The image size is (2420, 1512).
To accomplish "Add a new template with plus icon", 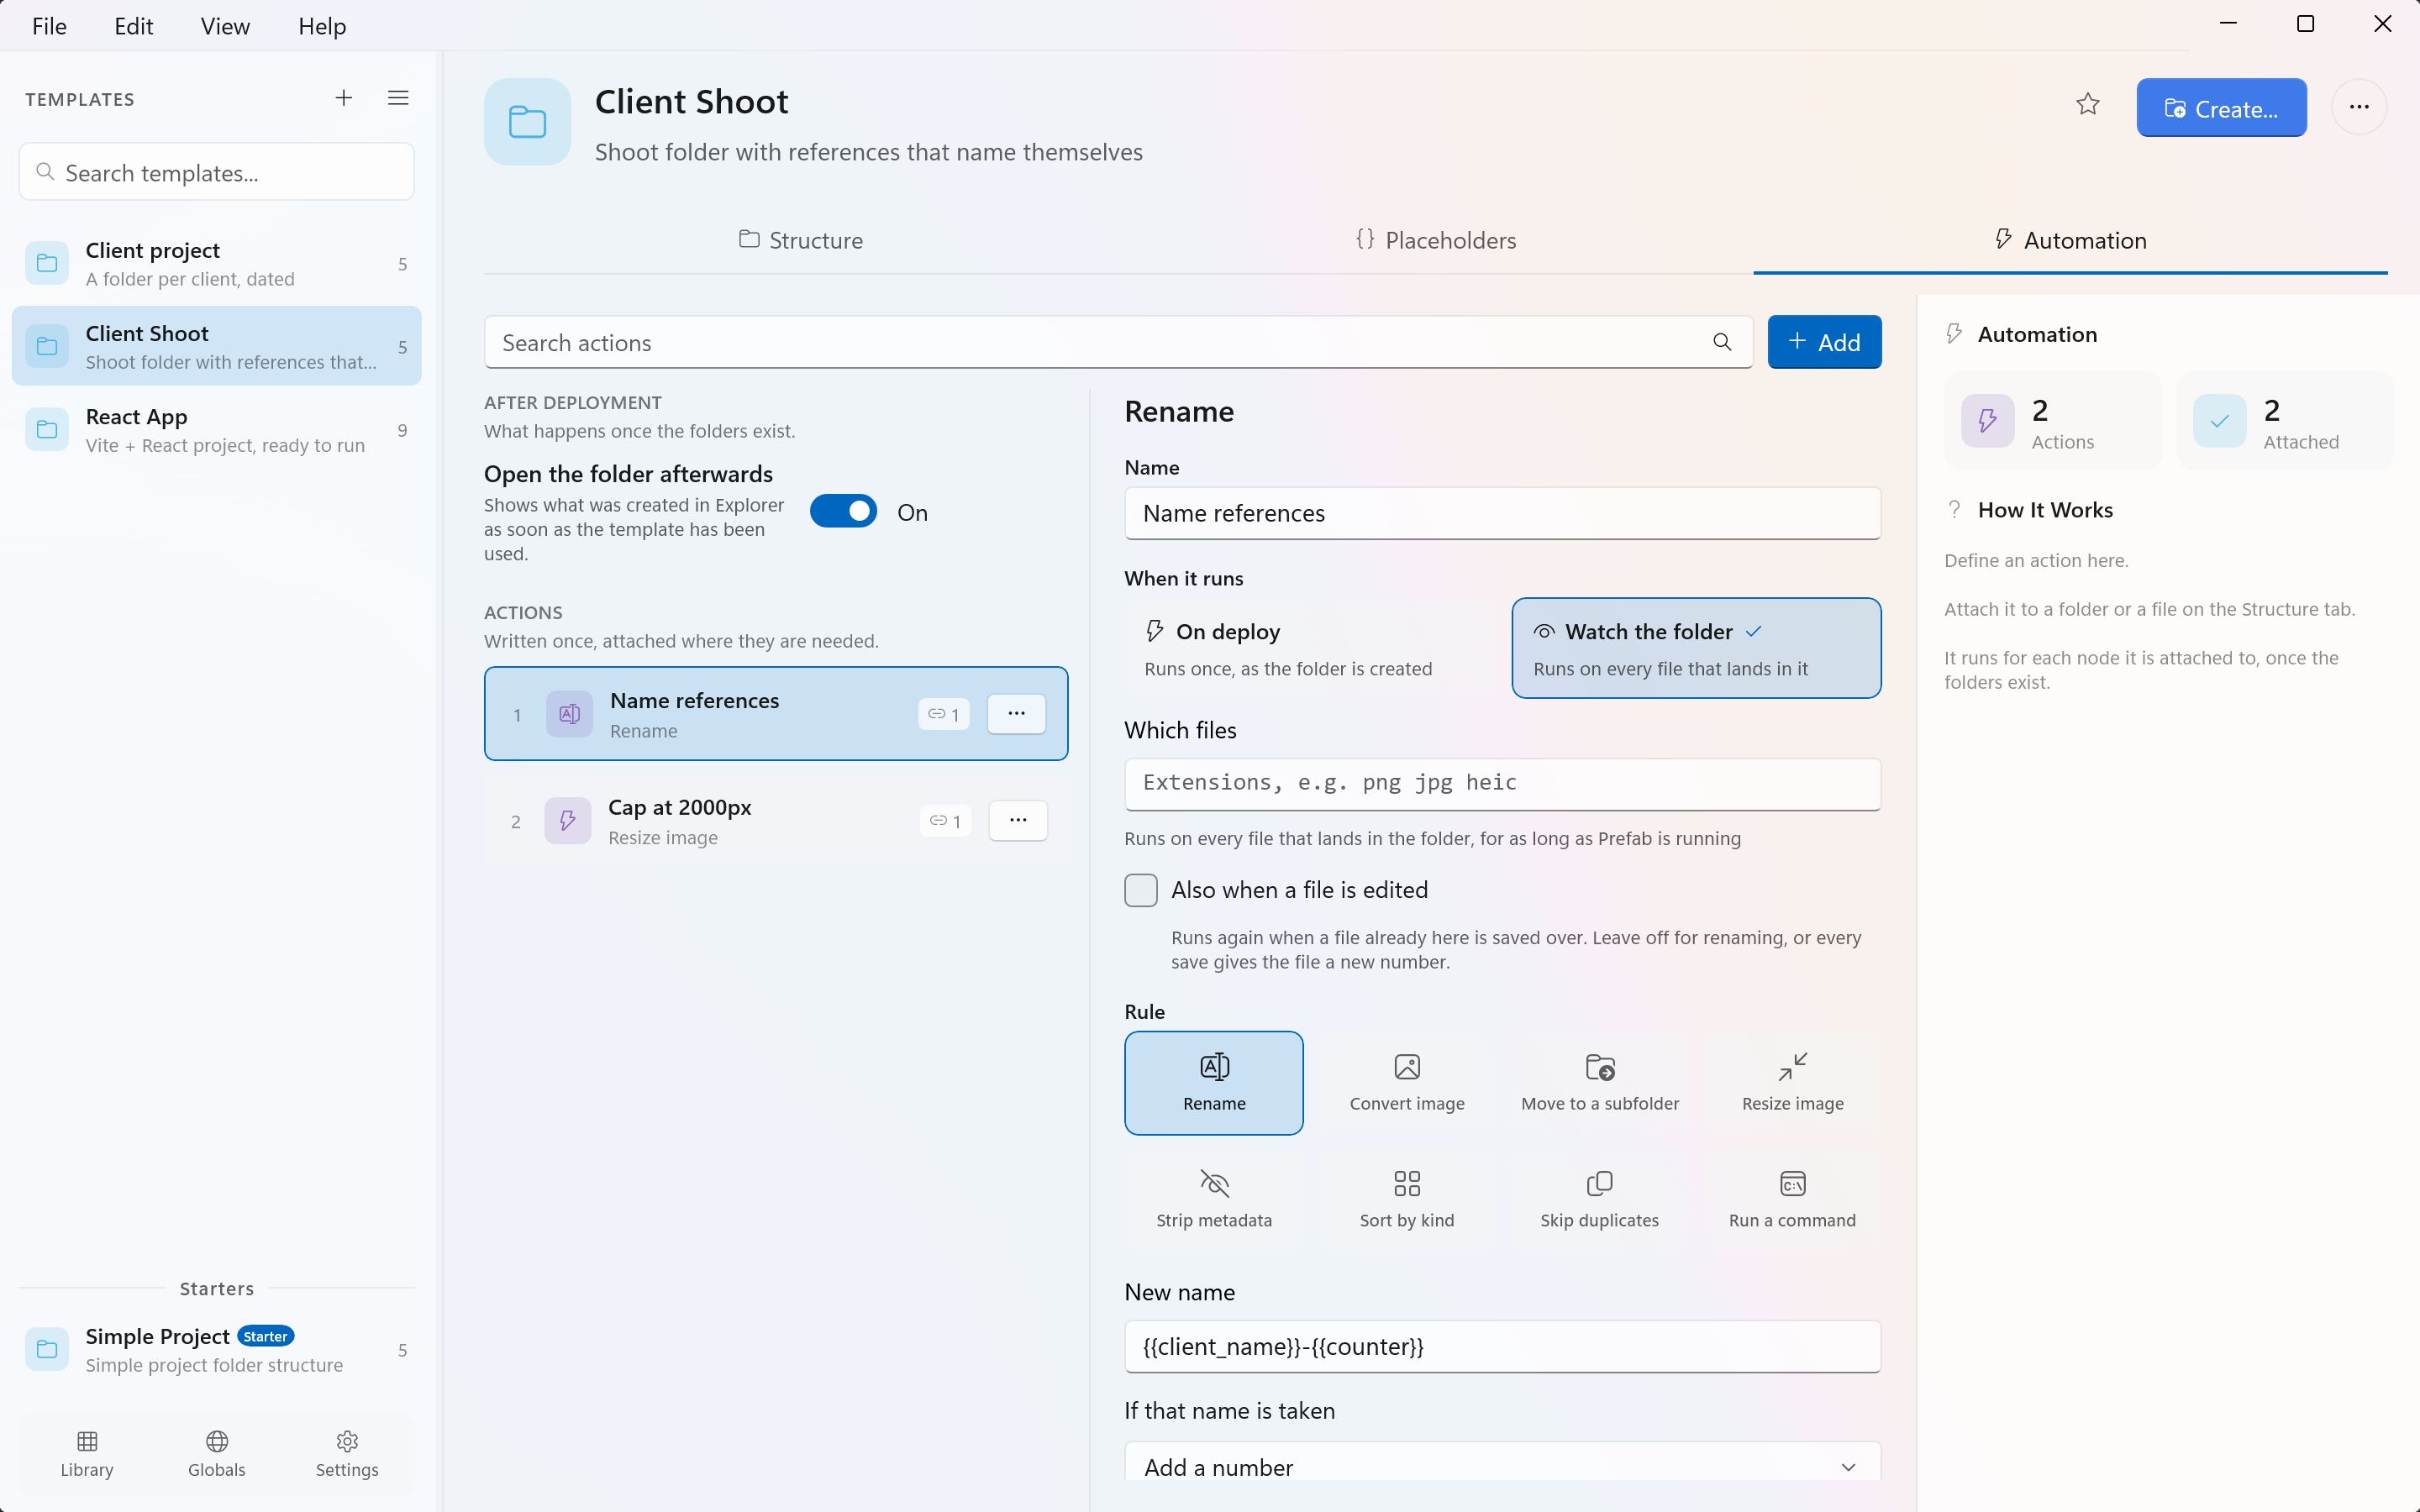I will (343, 98).
